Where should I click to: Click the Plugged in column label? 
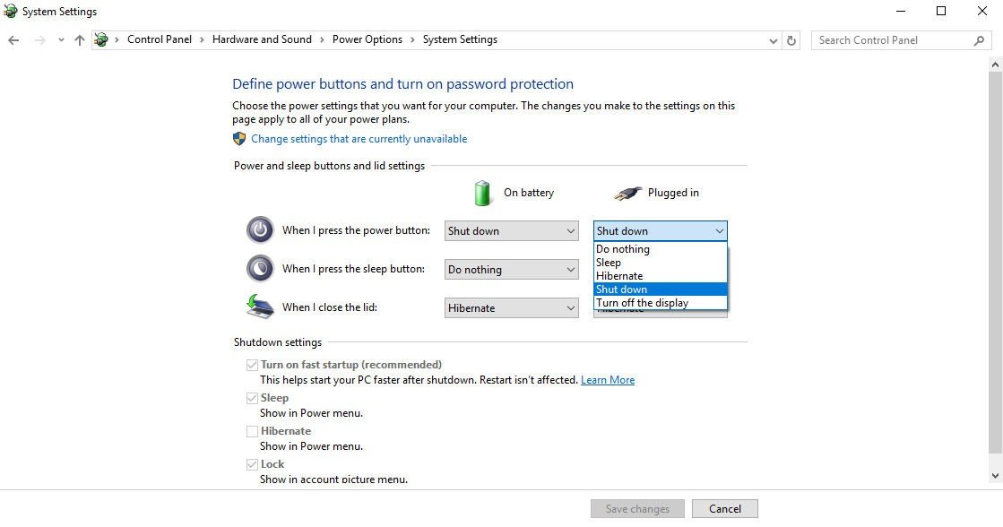coord(673,193)
